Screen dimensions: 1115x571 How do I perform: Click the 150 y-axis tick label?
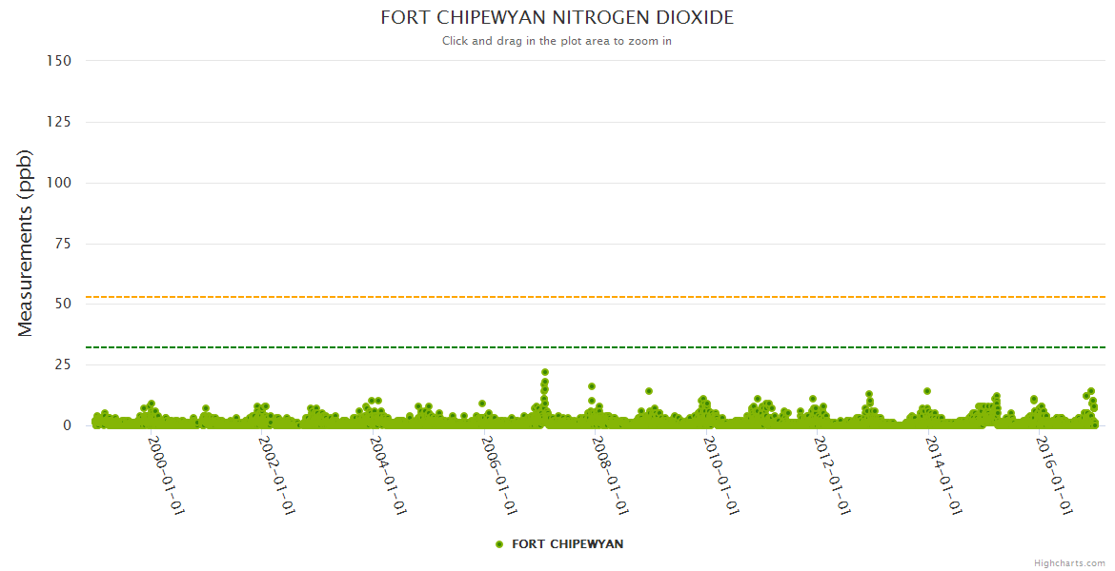tap(59, 61)
